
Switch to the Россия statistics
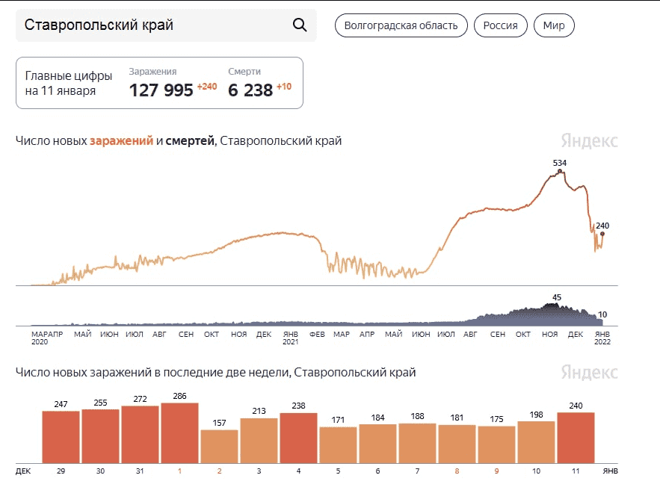tap(500, 25)
